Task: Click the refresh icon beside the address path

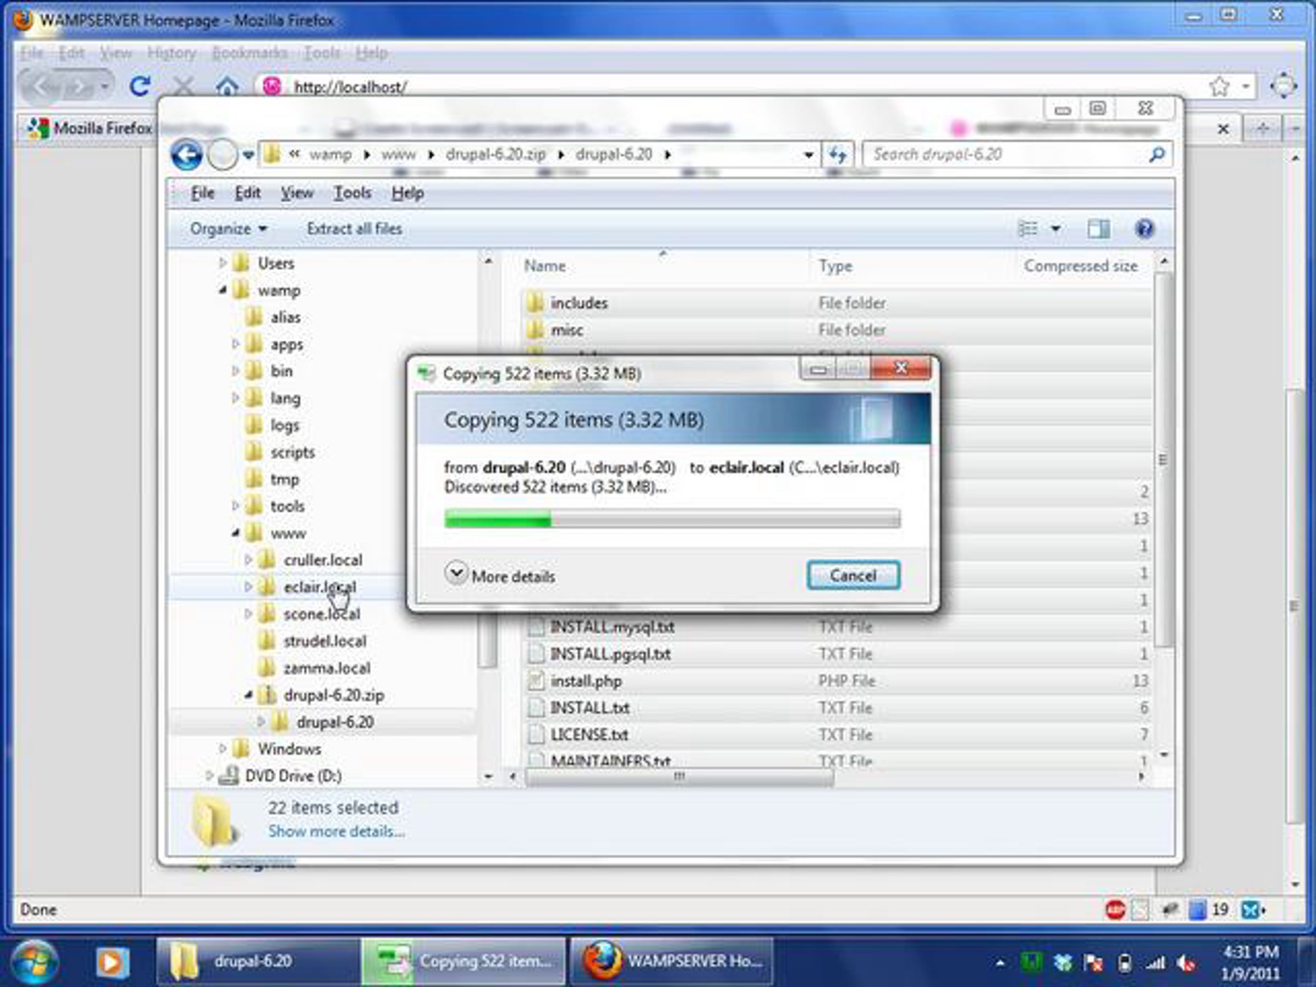Action: click(x=838, y=155)
